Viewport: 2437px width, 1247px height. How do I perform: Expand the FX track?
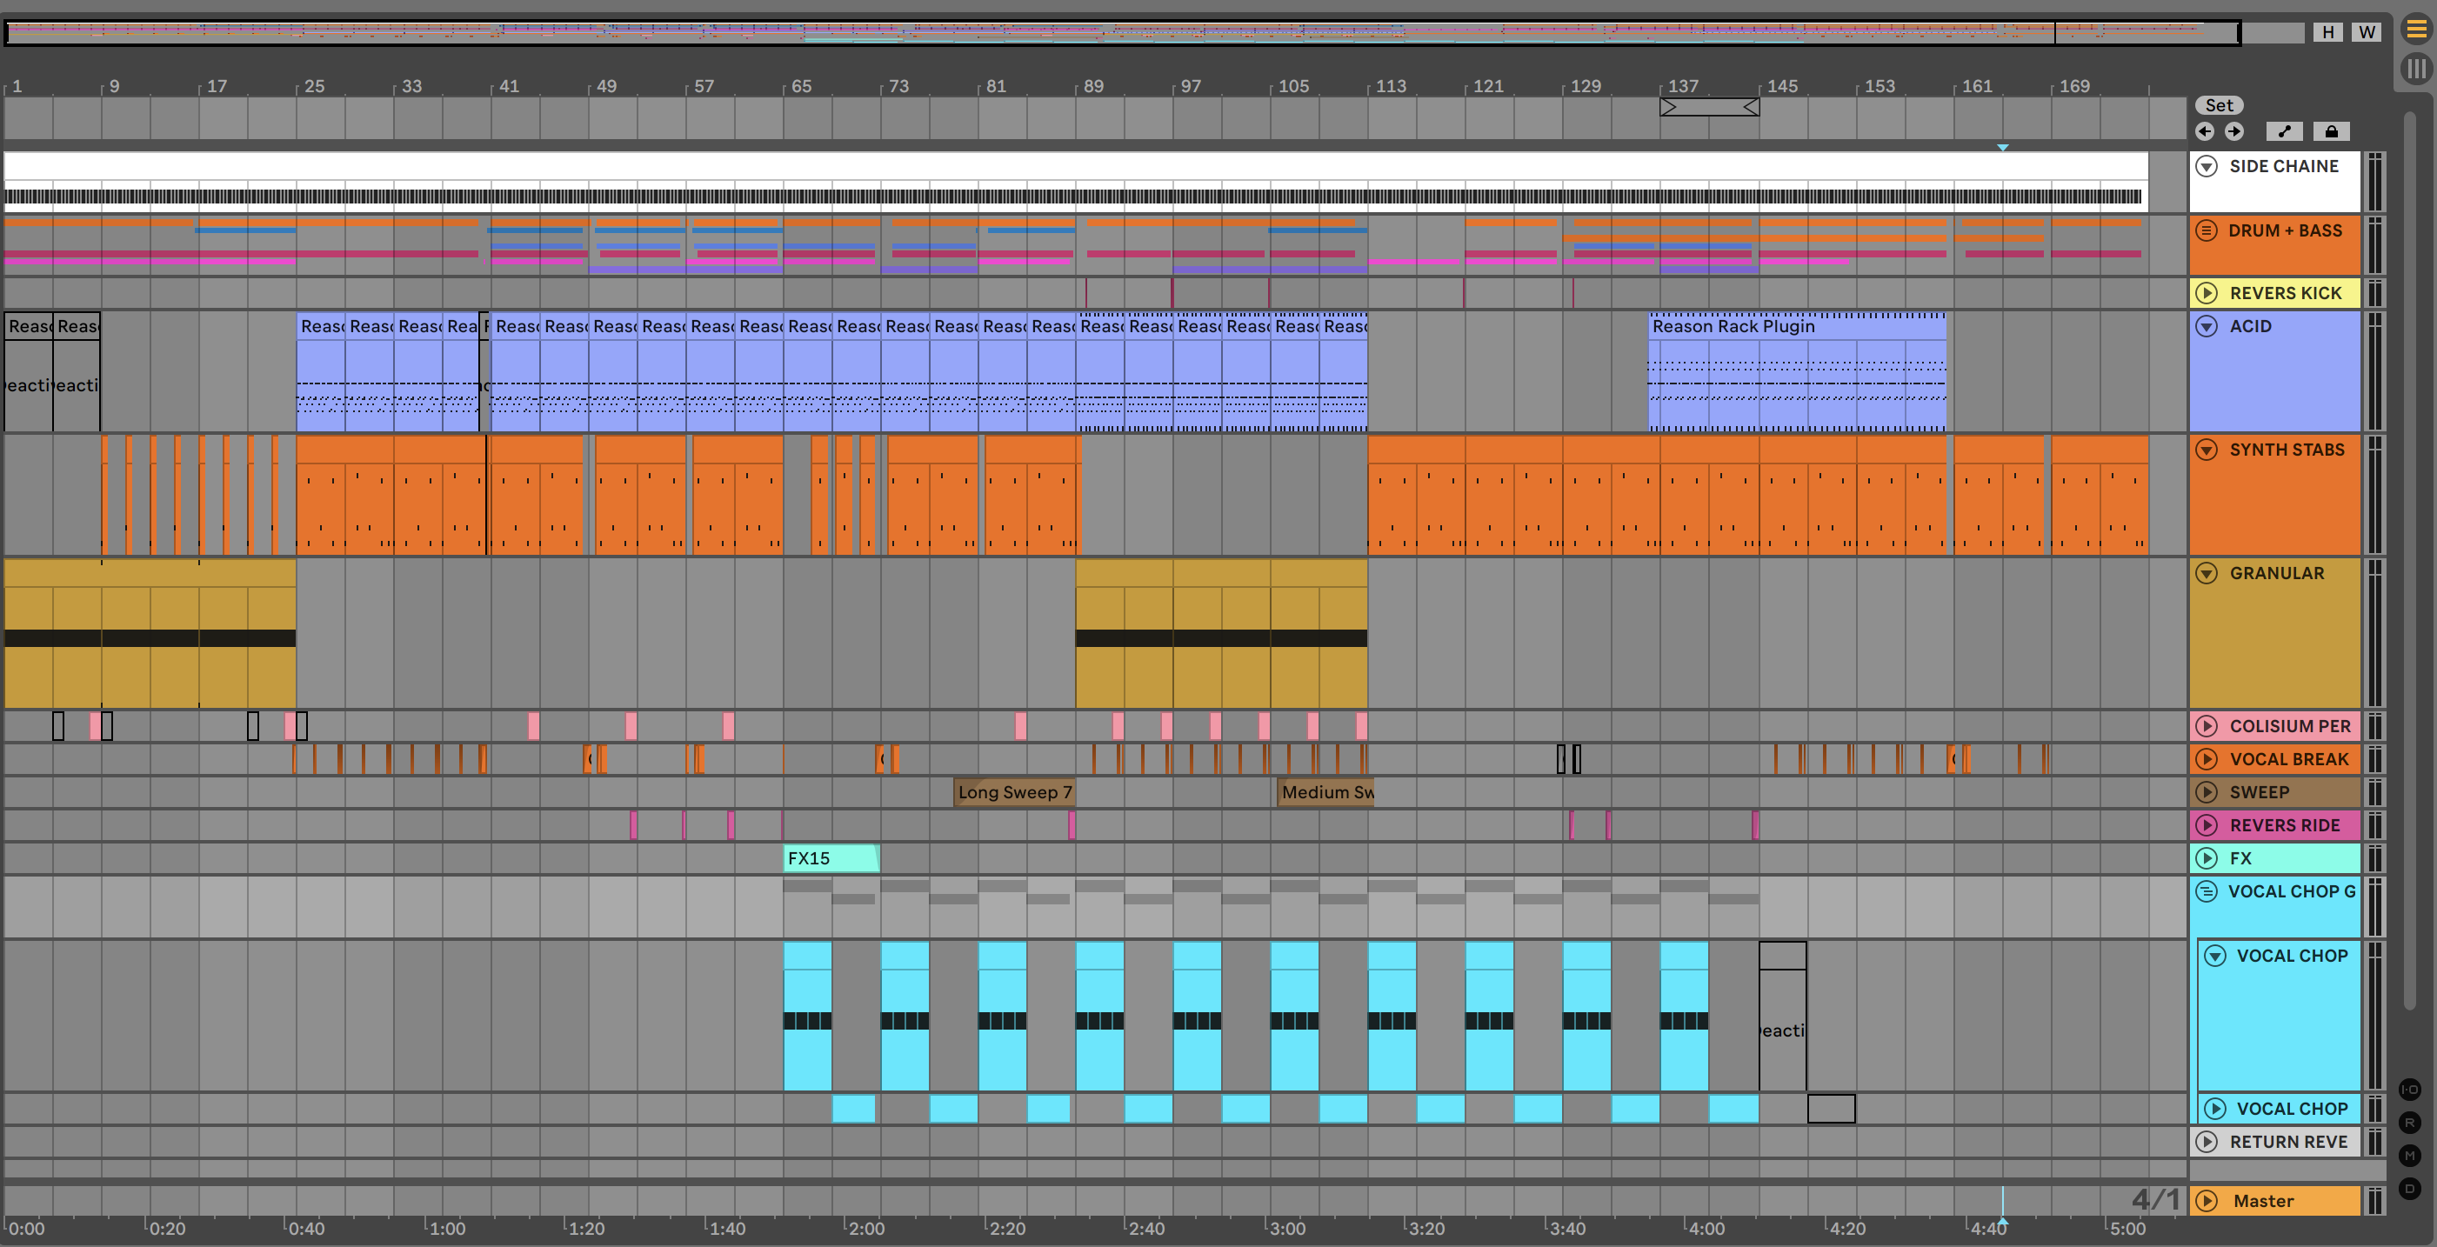pyautogui.click(x=2207, y=858)
